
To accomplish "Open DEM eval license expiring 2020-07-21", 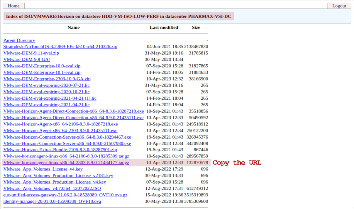I will pos(46,85).
